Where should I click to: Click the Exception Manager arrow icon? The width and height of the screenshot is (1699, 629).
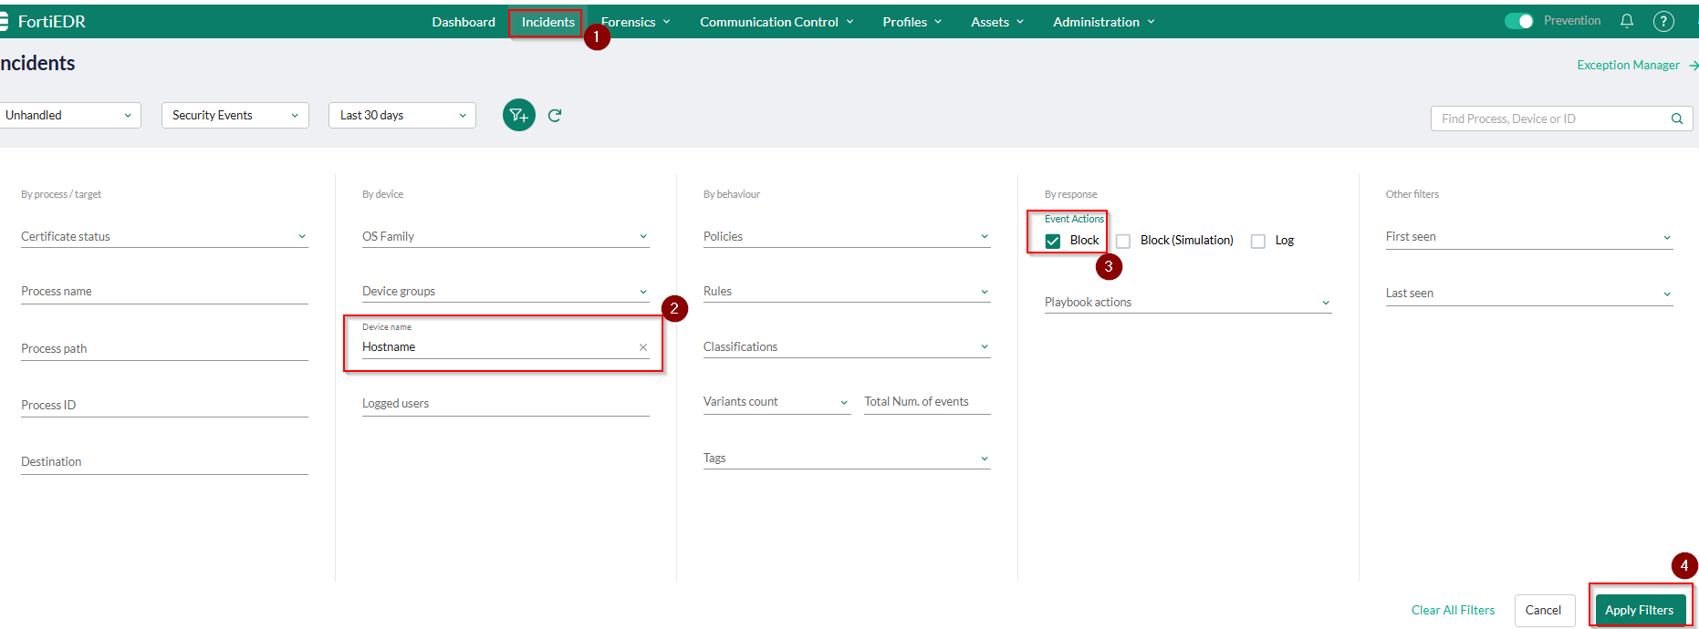1694,66
